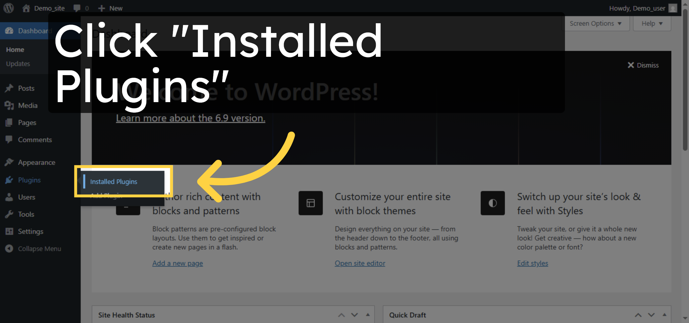Select the Media library icon
The height and width of the screenshot is (323, 689).
(x=9, y=105)
